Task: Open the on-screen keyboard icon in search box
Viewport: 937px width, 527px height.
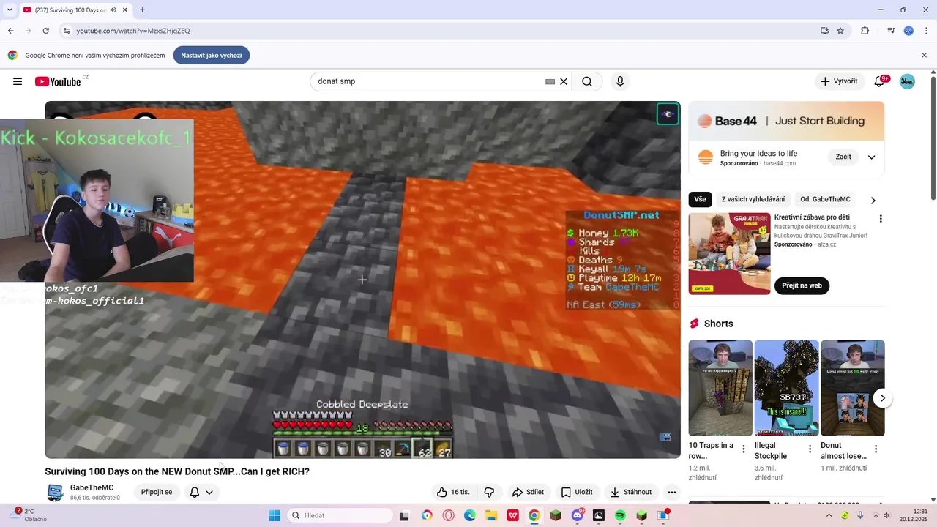Action: pos(550,82)
